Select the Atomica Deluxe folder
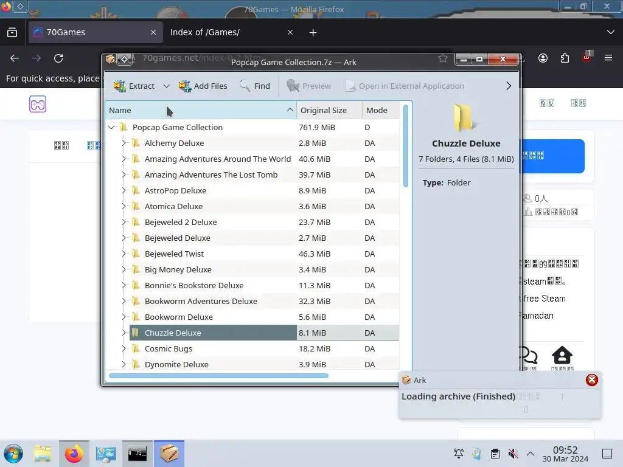Viewport: 623px width, 467px height. click(x=173, y=207)
